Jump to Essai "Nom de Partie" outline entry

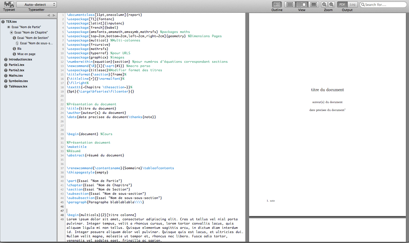coord(26,27)
